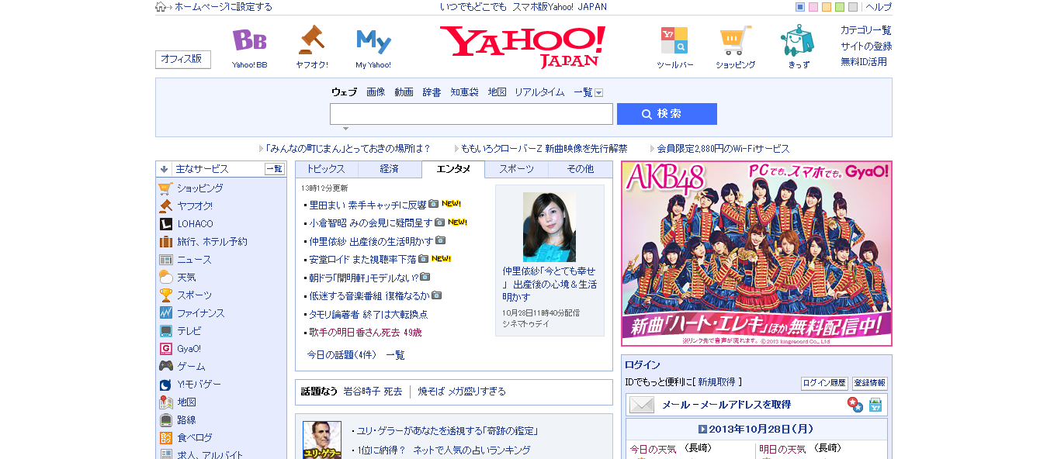Click the ヤフオク! gavel icon in sidebar
Viewport: 1047px width, 459px height.
(165, 206)
